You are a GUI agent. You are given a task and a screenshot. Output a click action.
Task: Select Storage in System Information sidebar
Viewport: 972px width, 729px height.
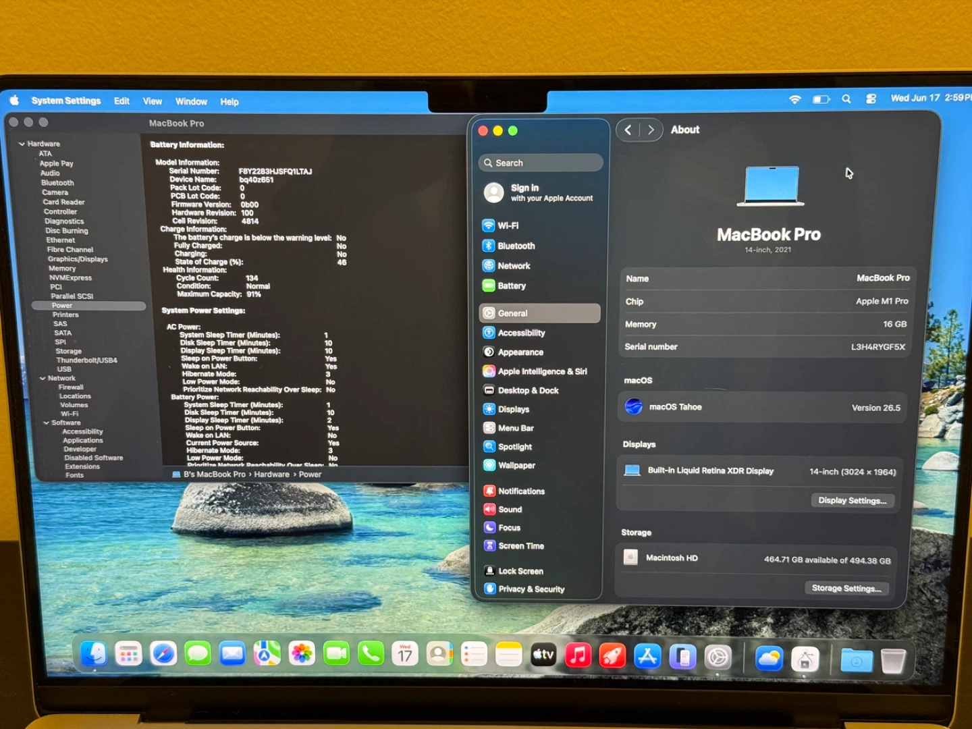pyautogui.click(x=68, y=352)
